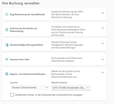Expand Zustimmung des Kunden zur Datennutzung chevron

point(103,28)
